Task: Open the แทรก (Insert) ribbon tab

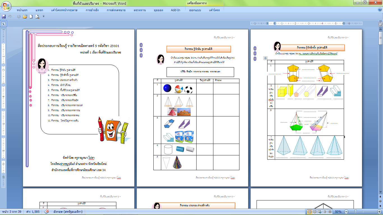Action: (39, 10)
